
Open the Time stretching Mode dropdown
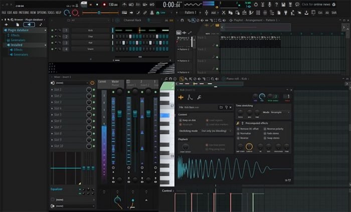[278, 112]
